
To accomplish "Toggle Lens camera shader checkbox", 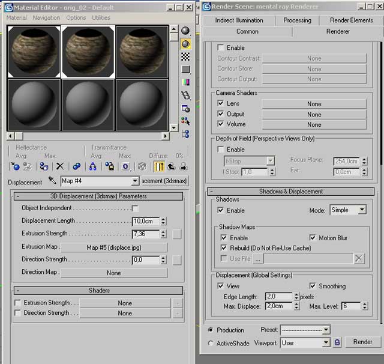I will coord(220,103).
